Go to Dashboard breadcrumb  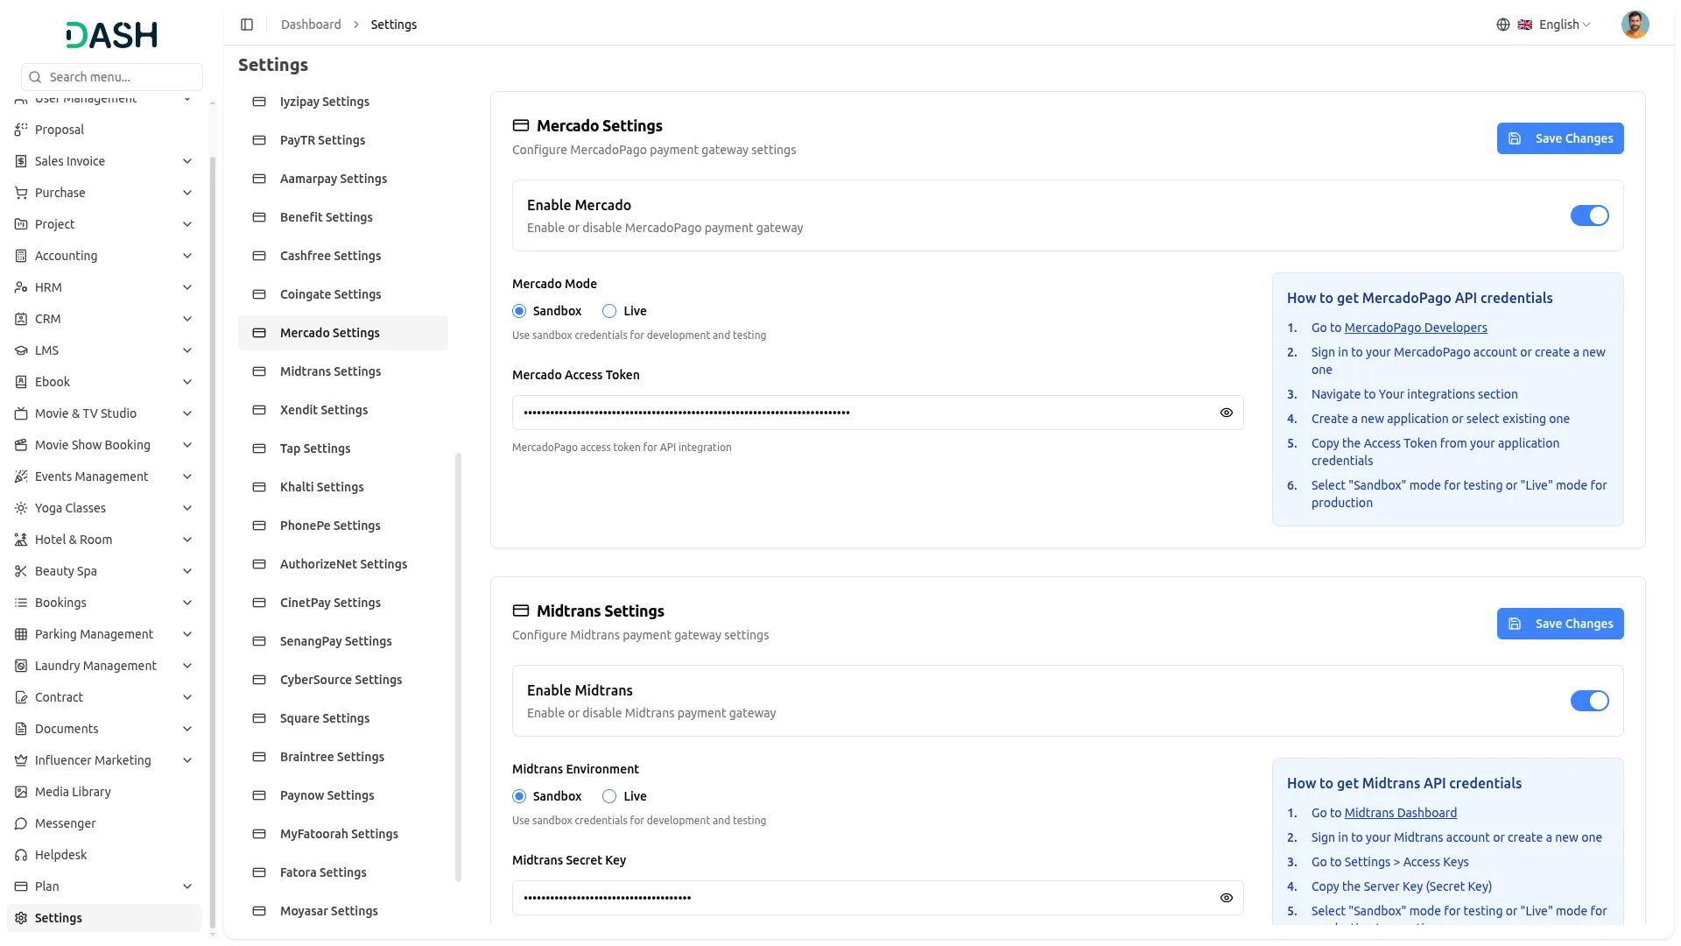click(311, 25)
